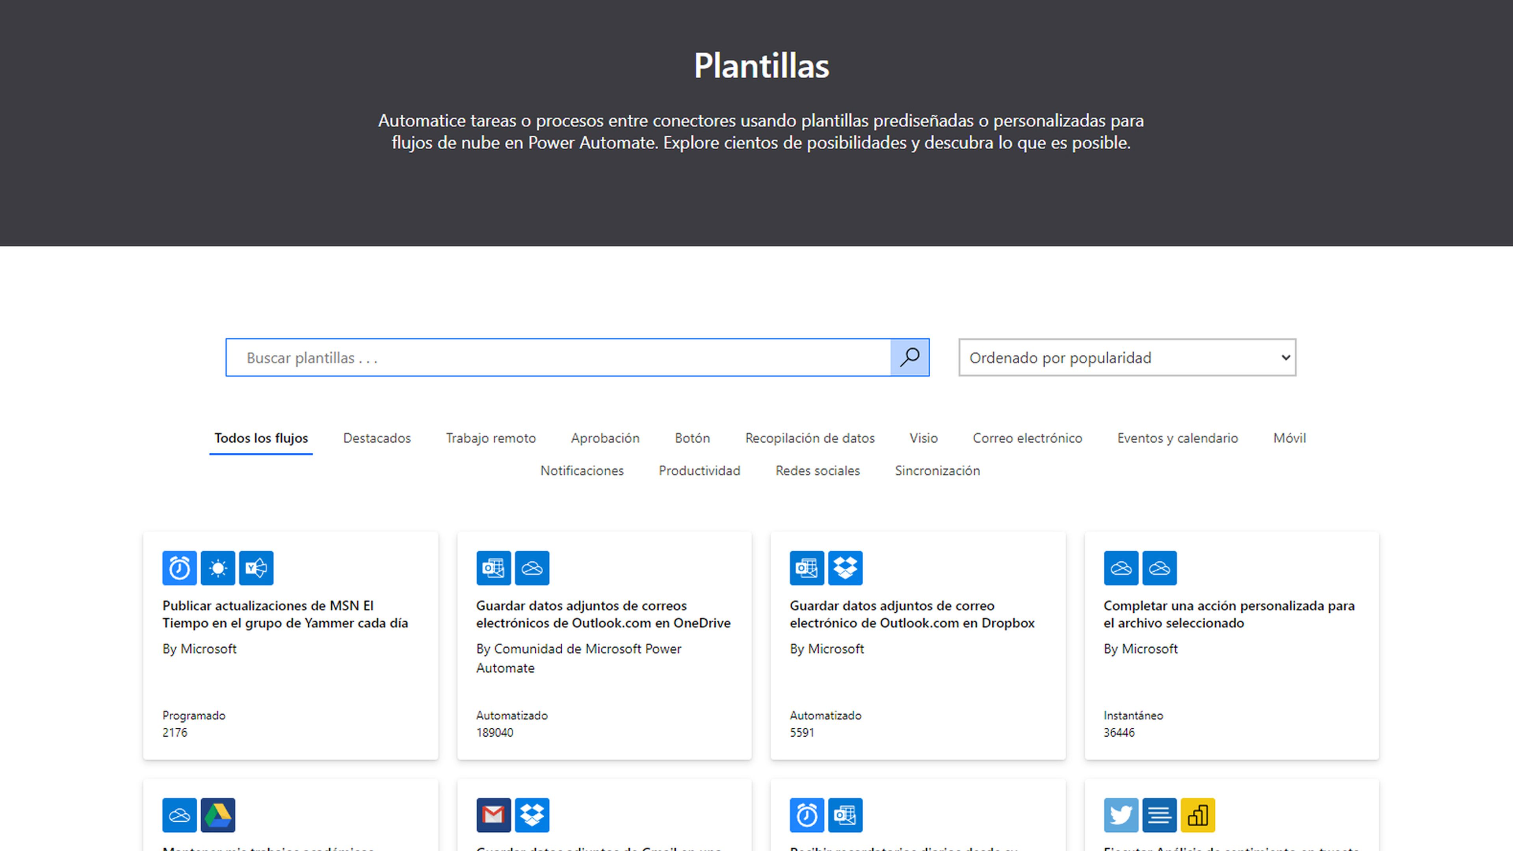
Task: Click usage count 189040
Action: (x=494, y=732)
